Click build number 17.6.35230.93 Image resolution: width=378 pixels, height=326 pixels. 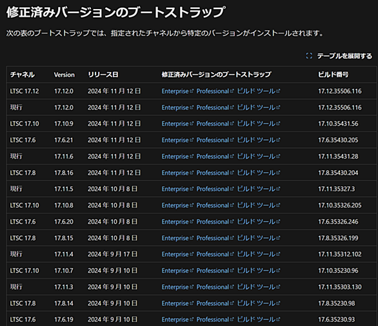(337, 320)
